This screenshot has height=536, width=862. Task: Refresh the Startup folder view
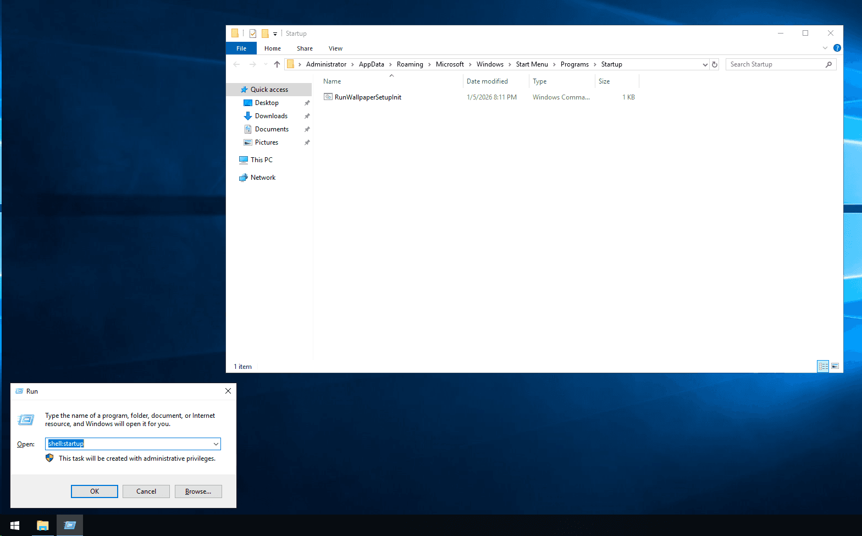714,64
